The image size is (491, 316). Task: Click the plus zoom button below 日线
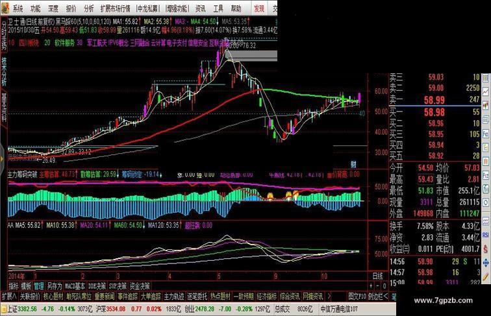click(371, 286)
